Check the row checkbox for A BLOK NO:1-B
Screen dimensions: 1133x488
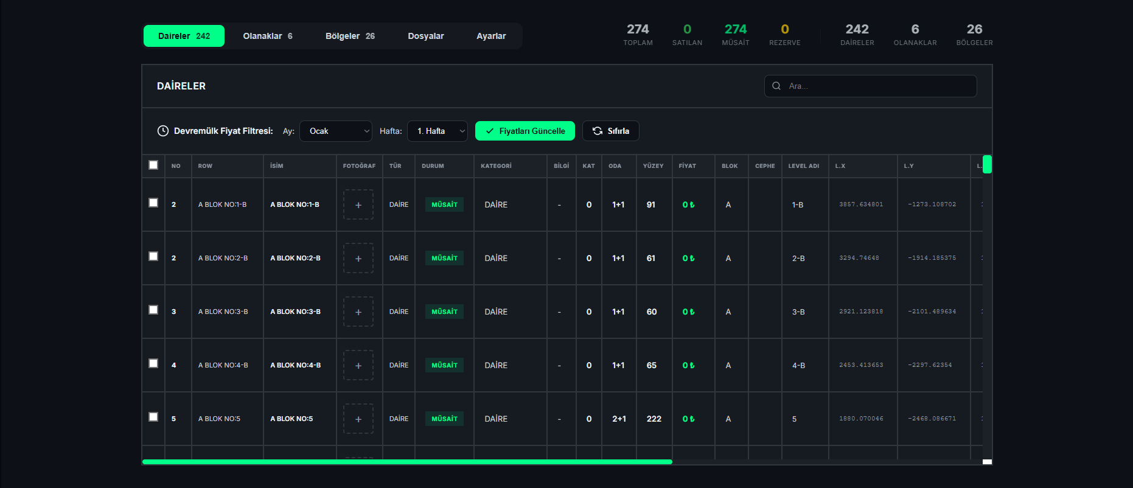(x=153, y=203)
